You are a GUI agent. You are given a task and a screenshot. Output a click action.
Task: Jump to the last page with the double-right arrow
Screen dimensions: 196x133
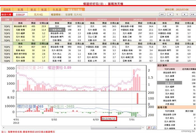(193, 14)
